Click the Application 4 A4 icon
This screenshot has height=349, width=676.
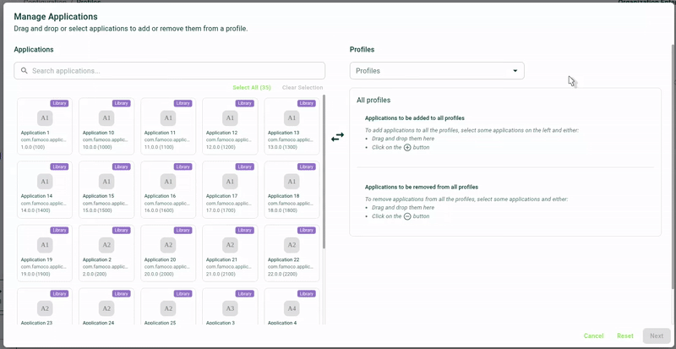292,308
